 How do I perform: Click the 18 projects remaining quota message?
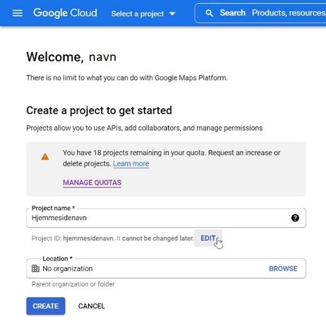[x=171, y=158]
